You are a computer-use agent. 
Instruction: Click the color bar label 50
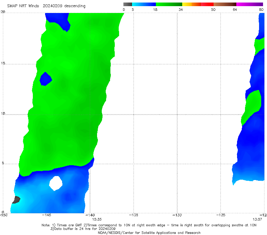(x=213, y=9)
